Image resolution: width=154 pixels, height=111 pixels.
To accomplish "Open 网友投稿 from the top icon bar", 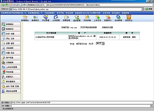I will 87,18.
